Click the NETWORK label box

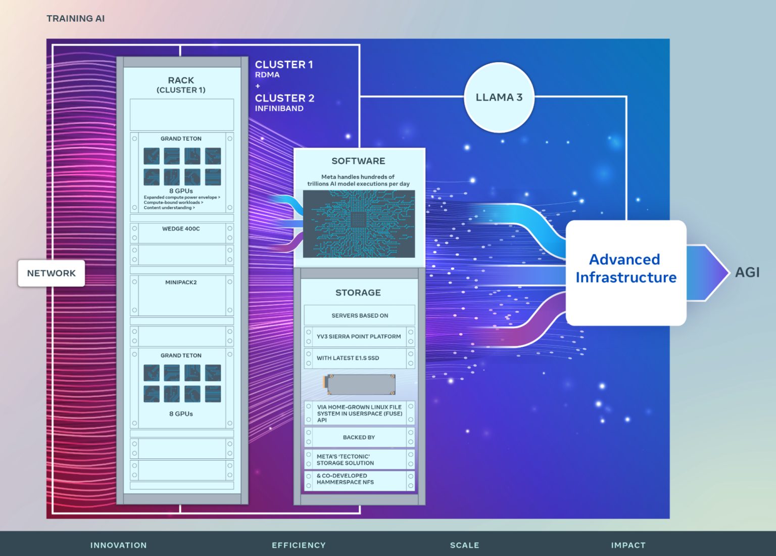pos(52,273)
